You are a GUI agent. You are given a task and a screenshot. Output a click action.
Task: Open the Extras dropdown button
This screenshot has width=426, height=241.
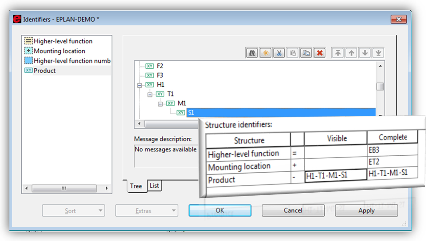coord(146,211)
